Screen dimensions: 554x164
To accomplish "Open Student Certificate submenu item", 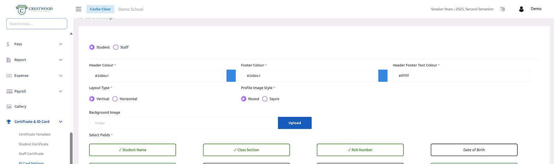I will pos(34,144).
